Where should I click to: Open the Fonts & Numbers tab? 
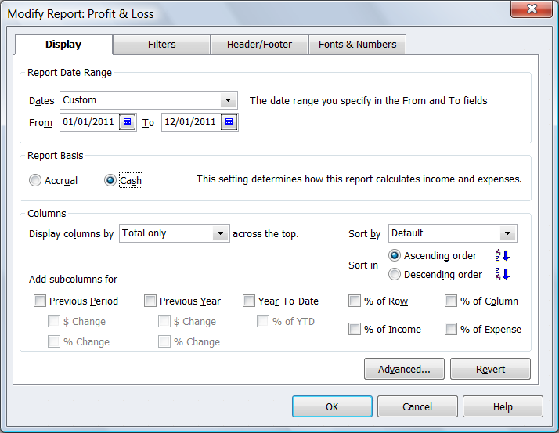pyautogui.click(x=357, y=45)
